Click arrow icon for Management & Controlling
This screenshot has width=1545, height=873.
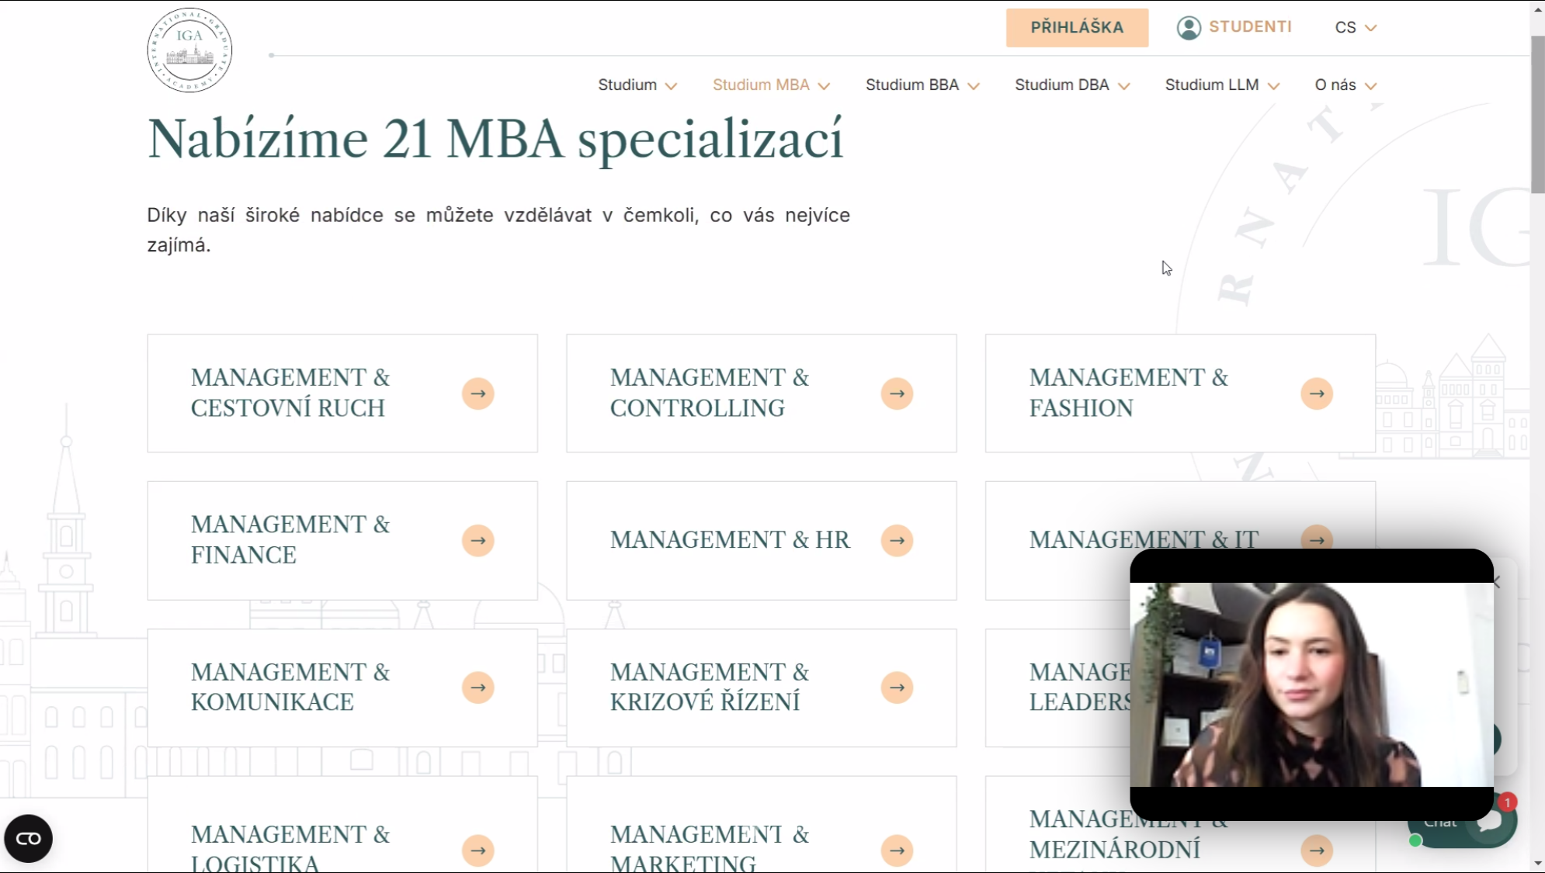897,393
